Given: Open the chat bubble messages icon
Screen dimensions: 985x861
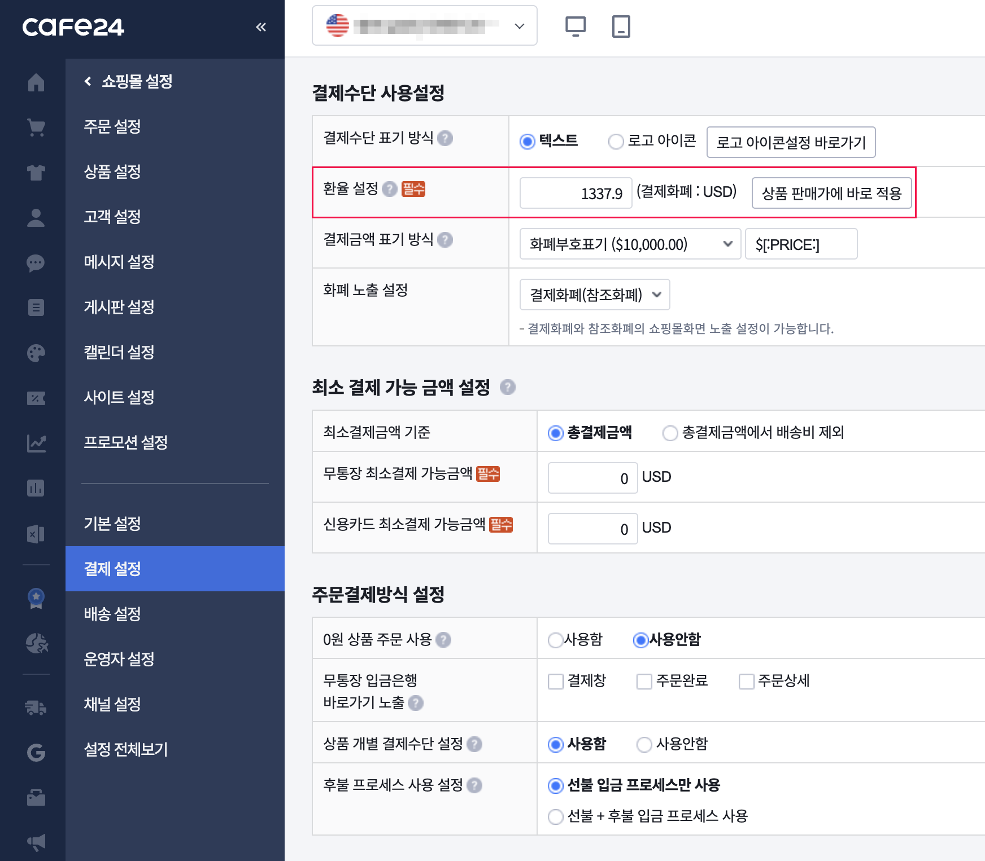Looking at the screenshot, I should [x=36, y=263].
